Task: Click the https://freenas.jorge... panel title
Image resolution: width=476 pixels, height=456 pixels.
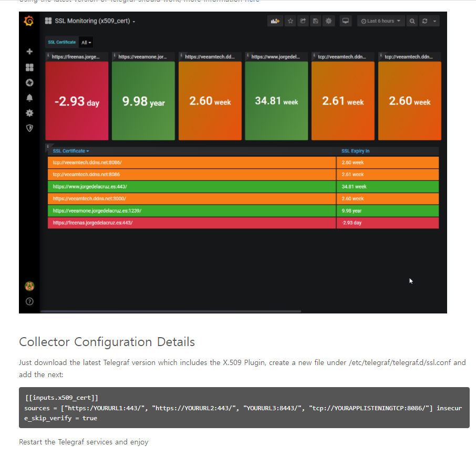Action: [x=76, y=57]
